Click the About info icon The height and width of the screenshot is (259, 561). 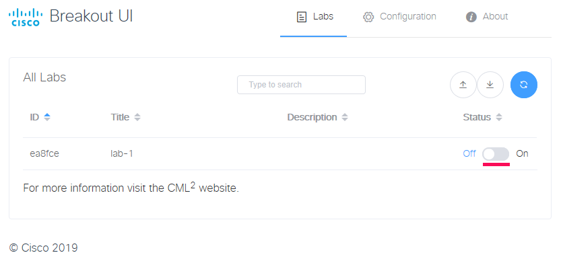[471, 17]
